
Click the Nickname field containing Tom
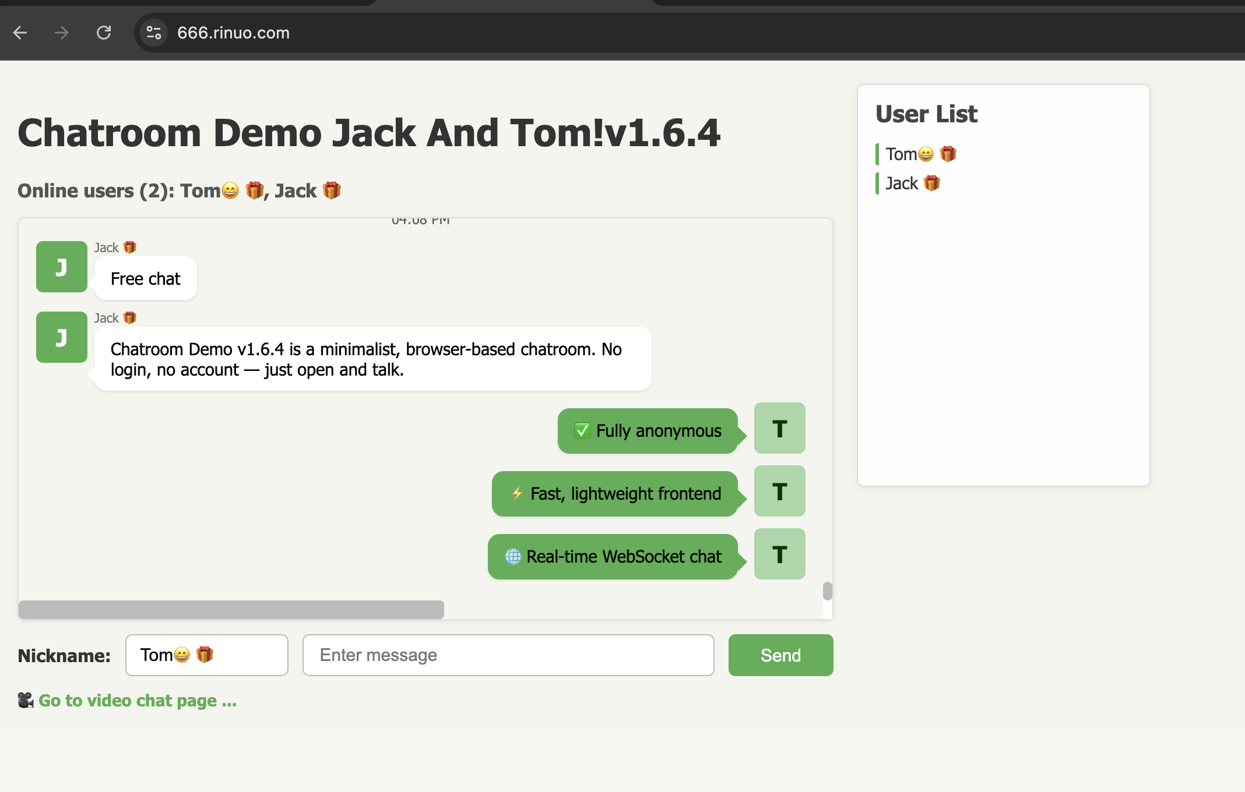(207, 655)
